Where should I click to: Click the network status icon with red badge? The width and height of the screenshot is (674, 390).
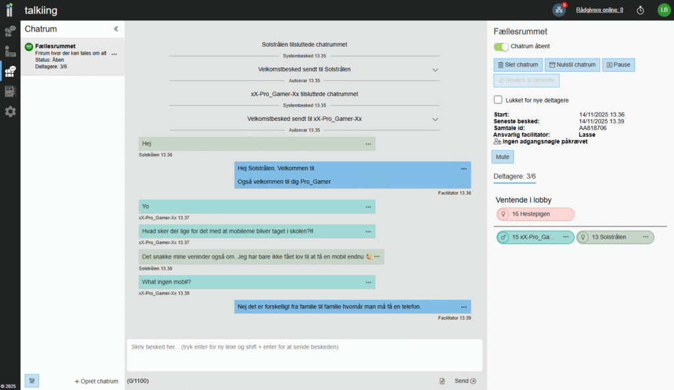(559, 10)
